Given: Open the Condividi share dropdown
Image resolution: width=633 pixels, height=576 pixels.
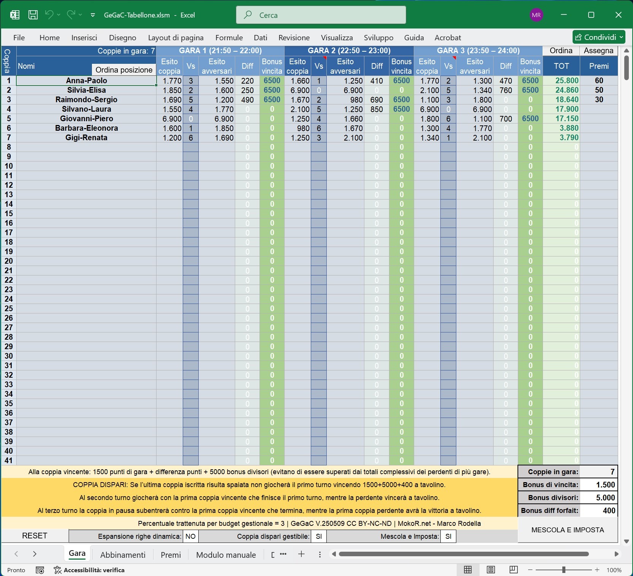Looking at the screenshot, I should 599,37.
